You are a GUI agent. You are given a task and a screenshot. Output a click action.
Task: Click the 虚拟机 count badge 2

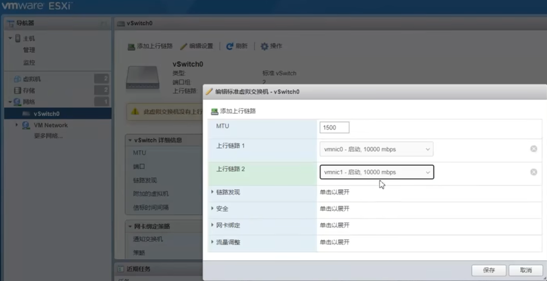102,79
